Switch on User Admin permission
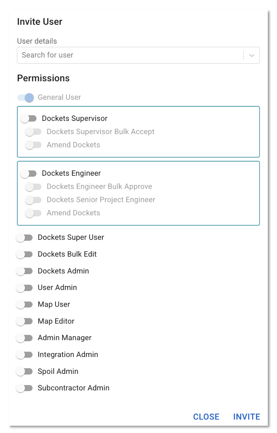The height and width of the screenshot is (433, 277). (x=25, y=288)
